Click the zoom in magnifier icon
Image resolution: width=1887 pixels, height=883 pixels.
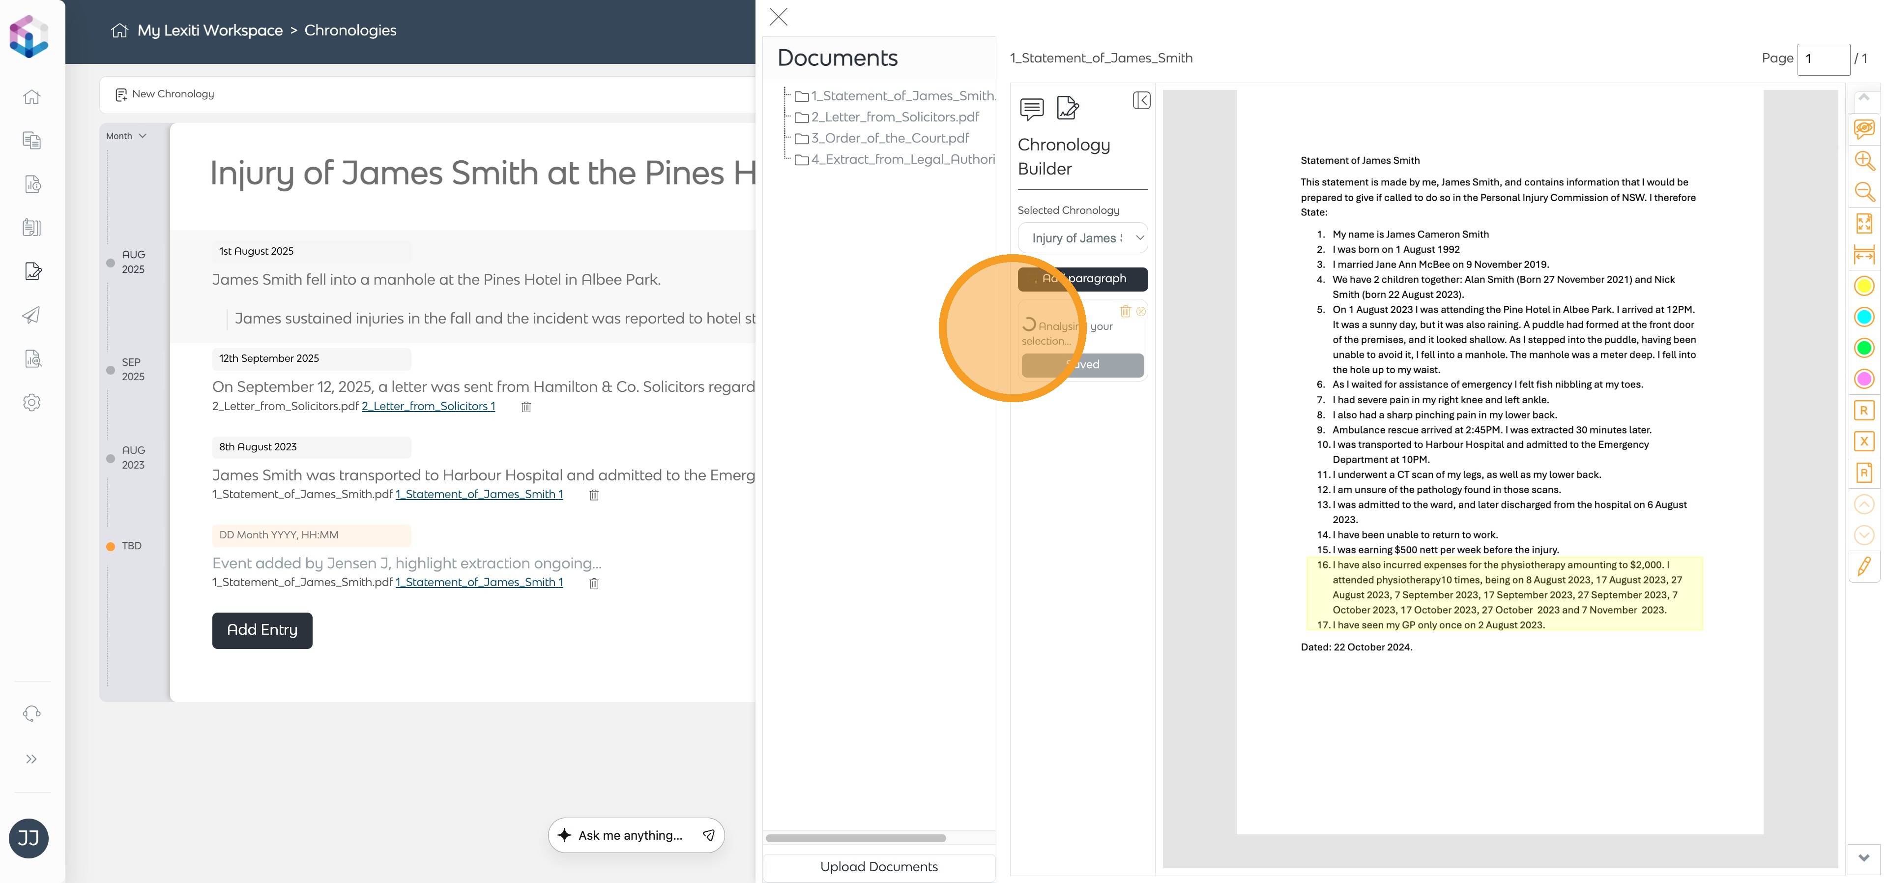(x=1863, y=160)
